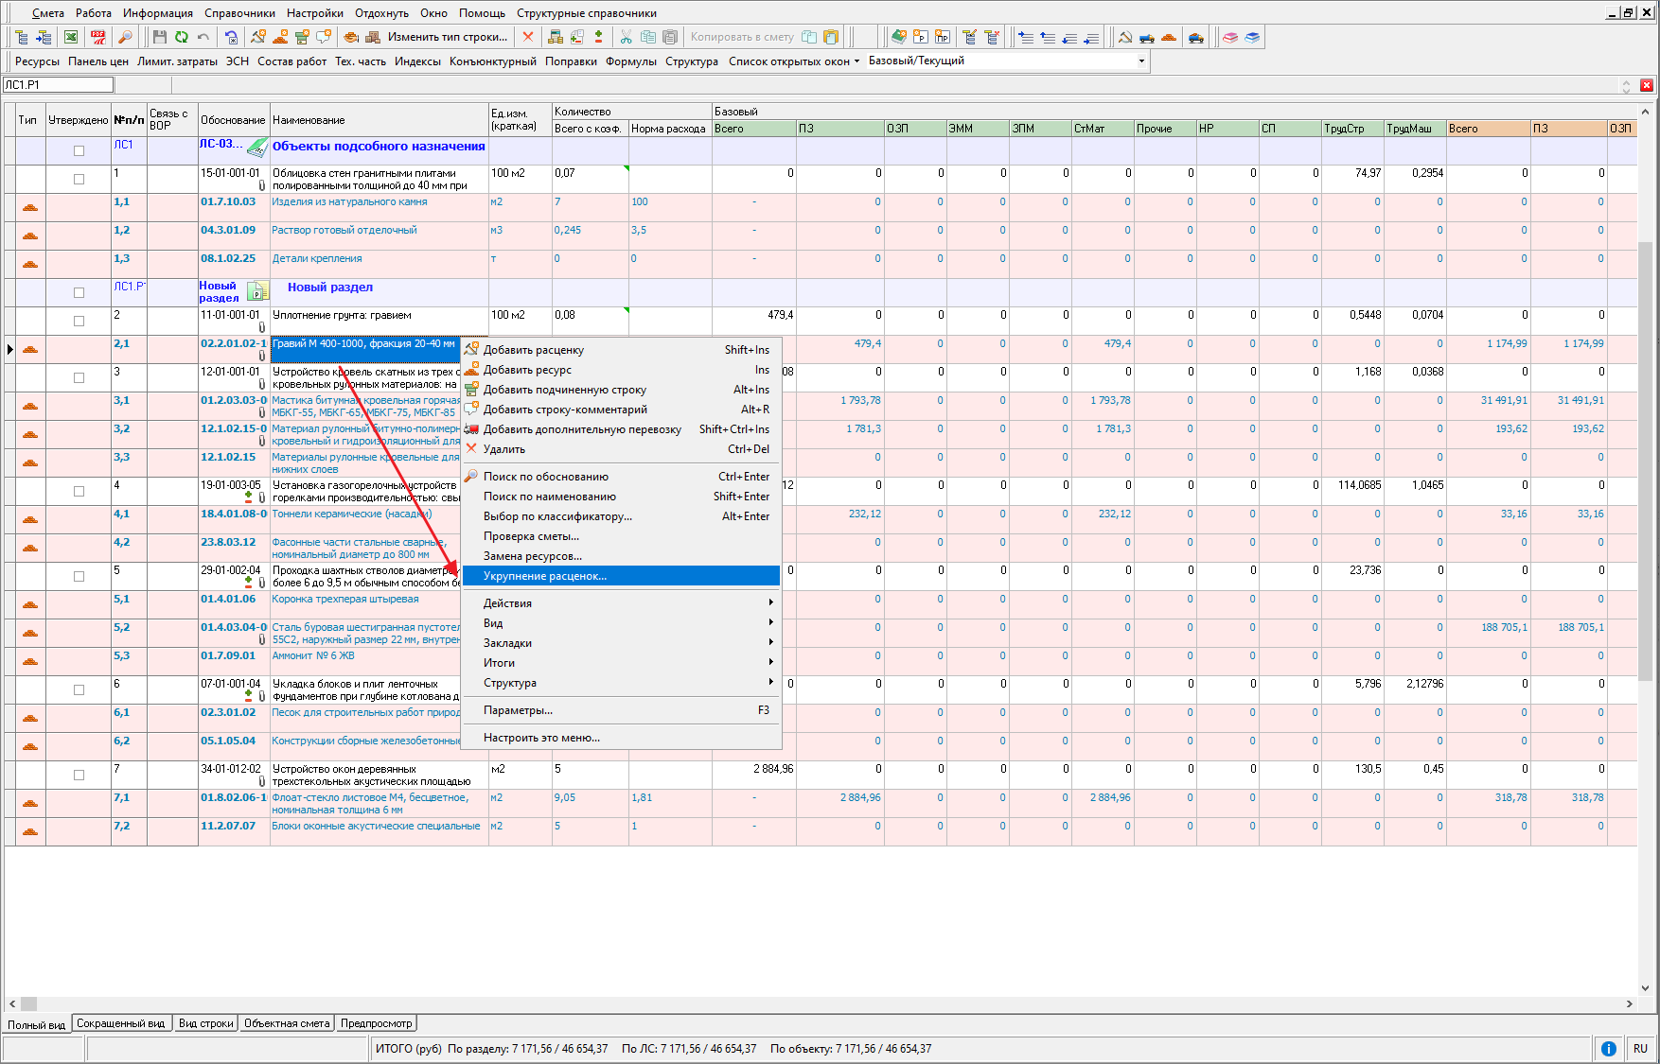Click the floppy disk save icon

(x=159, y=37)
